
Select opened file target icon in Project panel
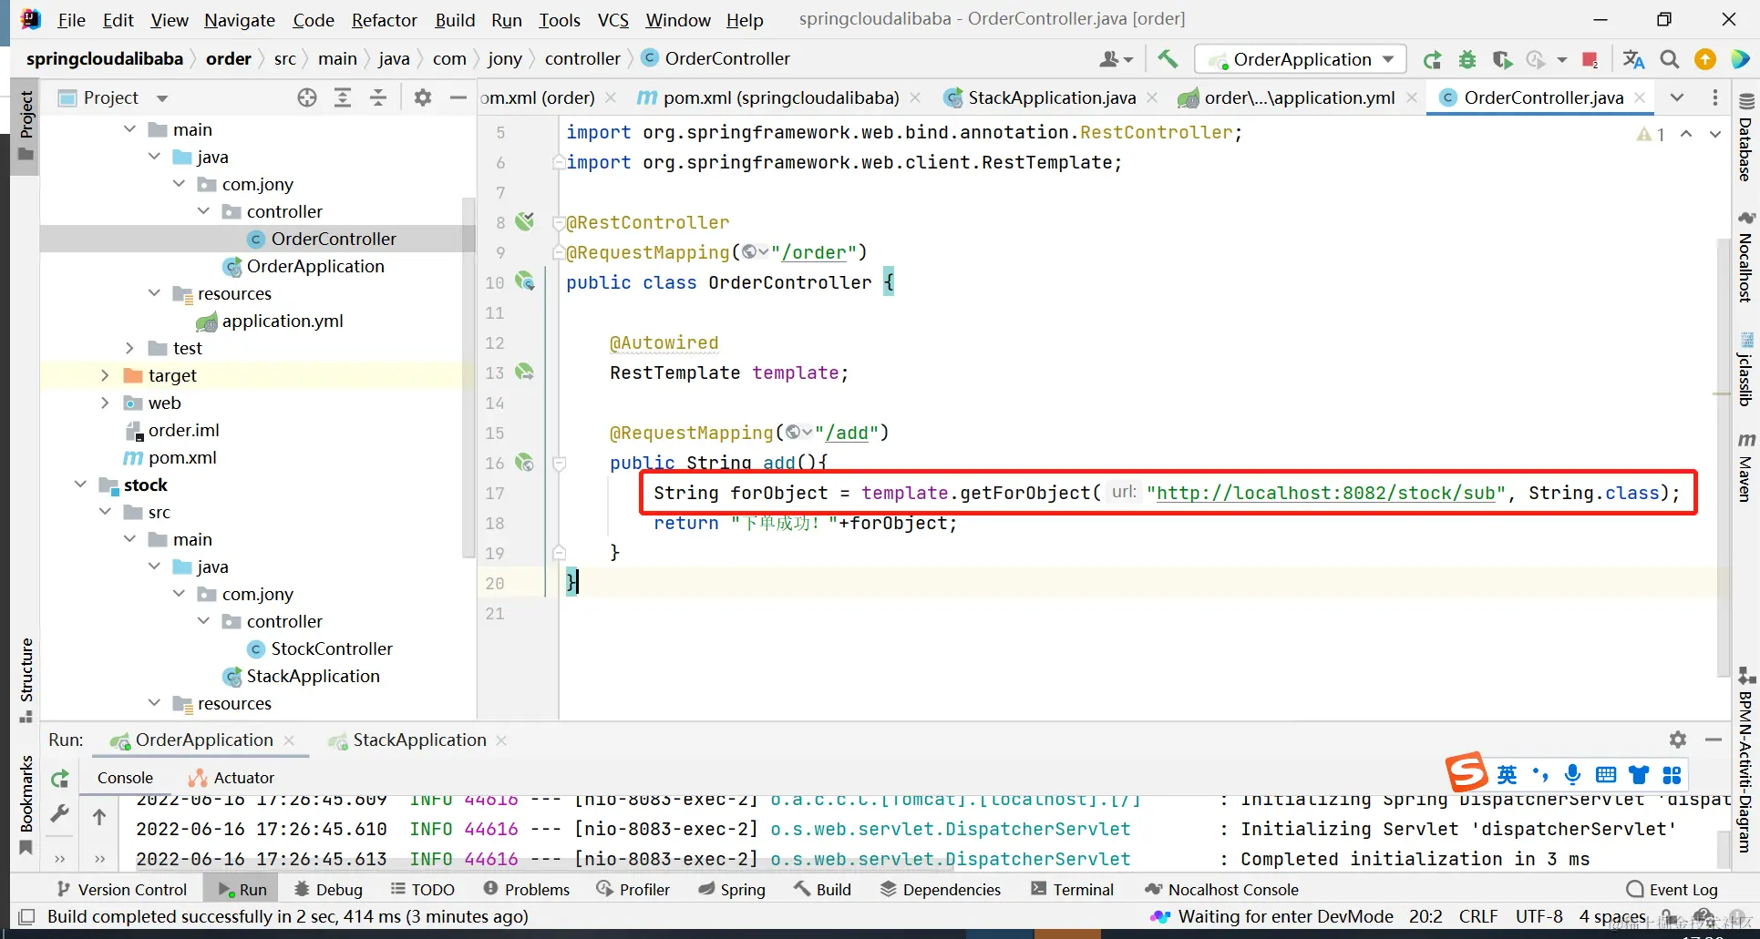pos(307,97)
